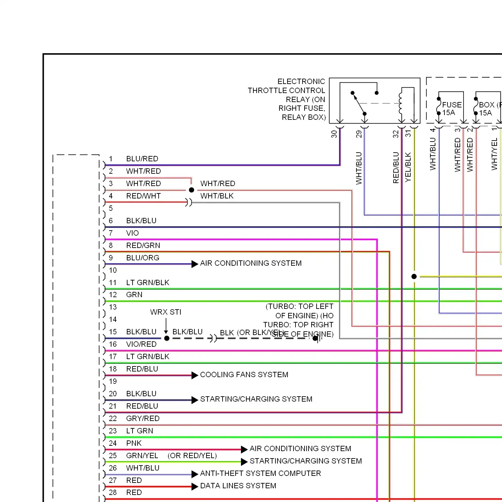The width and height of the screenshot is (502, 502).
Task: Click the ANTI-THEFT SYSTEM COMPUTER label
Action: pyautogui.click(x=261, y=473)
